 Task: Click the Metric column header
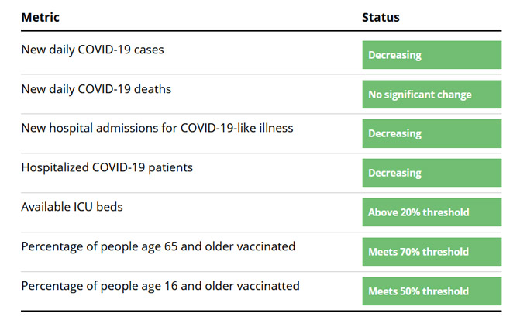[x=40, y=18]
